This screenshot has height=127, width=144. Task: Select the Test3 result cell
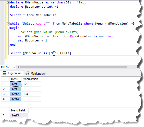click(19, 115)
